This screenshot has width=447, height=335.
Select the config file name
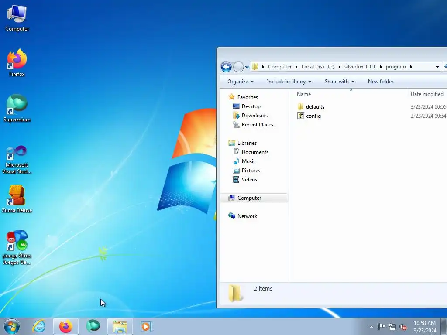pos(313,116)
